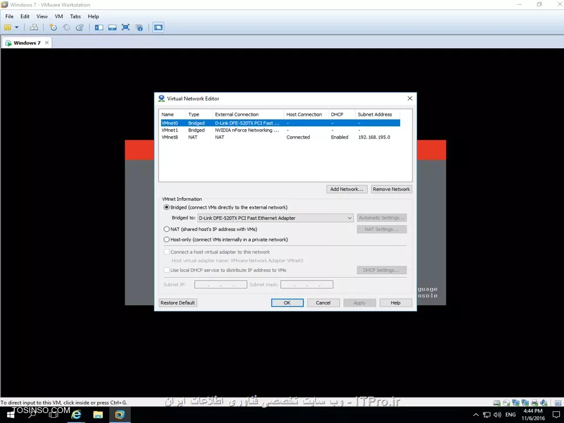This screenshot has width=564, height=423.
Task: Click the sound card status bar icon
Action: pos(544,403)
